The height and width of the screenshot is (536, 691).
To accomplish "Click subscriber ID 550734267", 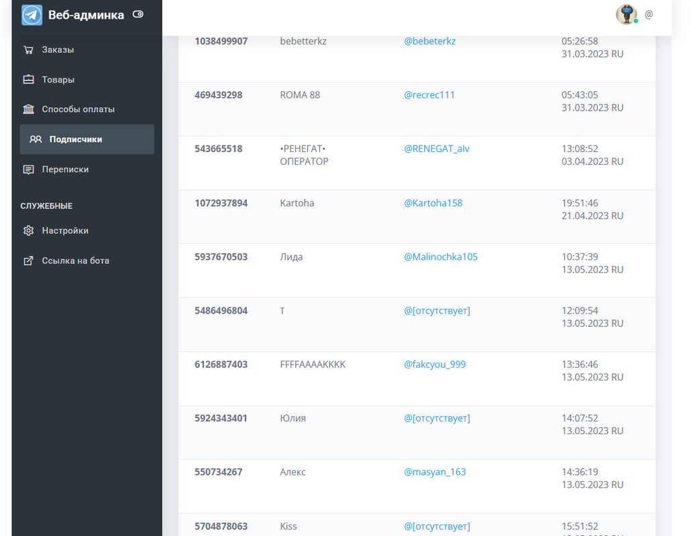I will (218, 472).
